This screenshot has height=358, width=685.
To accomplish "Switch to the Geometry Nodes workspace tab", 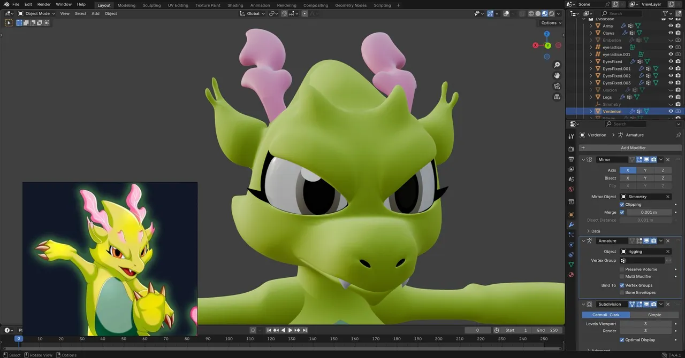I will click(x=351, y=5).
